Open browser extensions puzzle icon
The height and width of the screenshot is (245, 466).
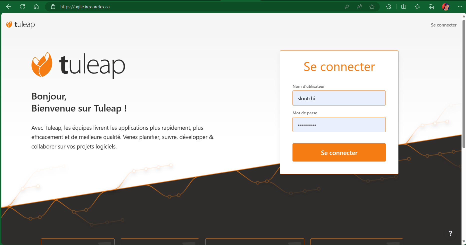point(388,7)
